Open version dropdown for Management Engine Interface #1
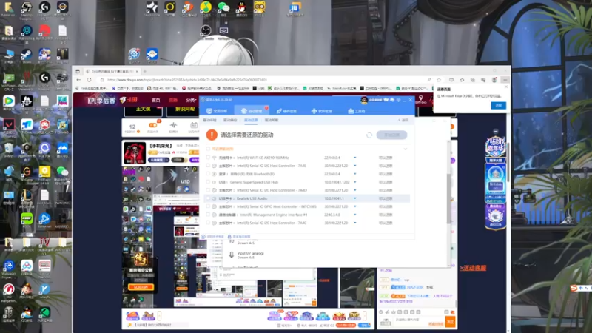The image size is (592, 333). pyautogui.click(x=355, y=215)
